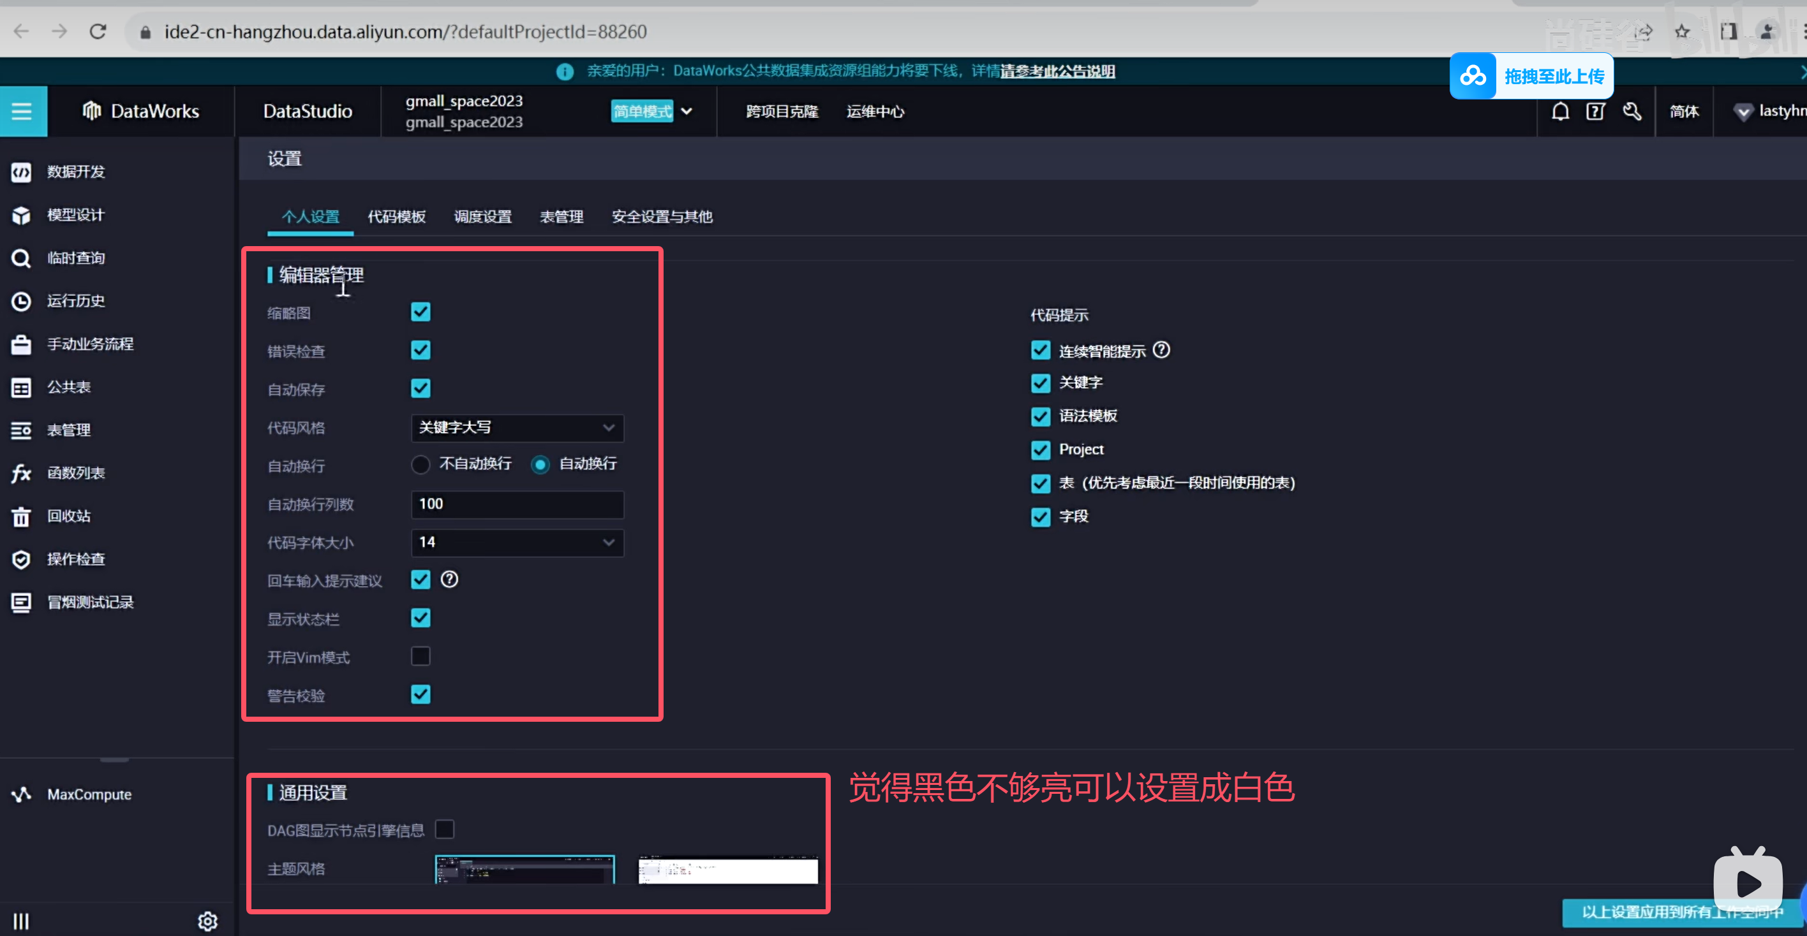Open the 运行历史 clock icon

(x=21, y=302)
